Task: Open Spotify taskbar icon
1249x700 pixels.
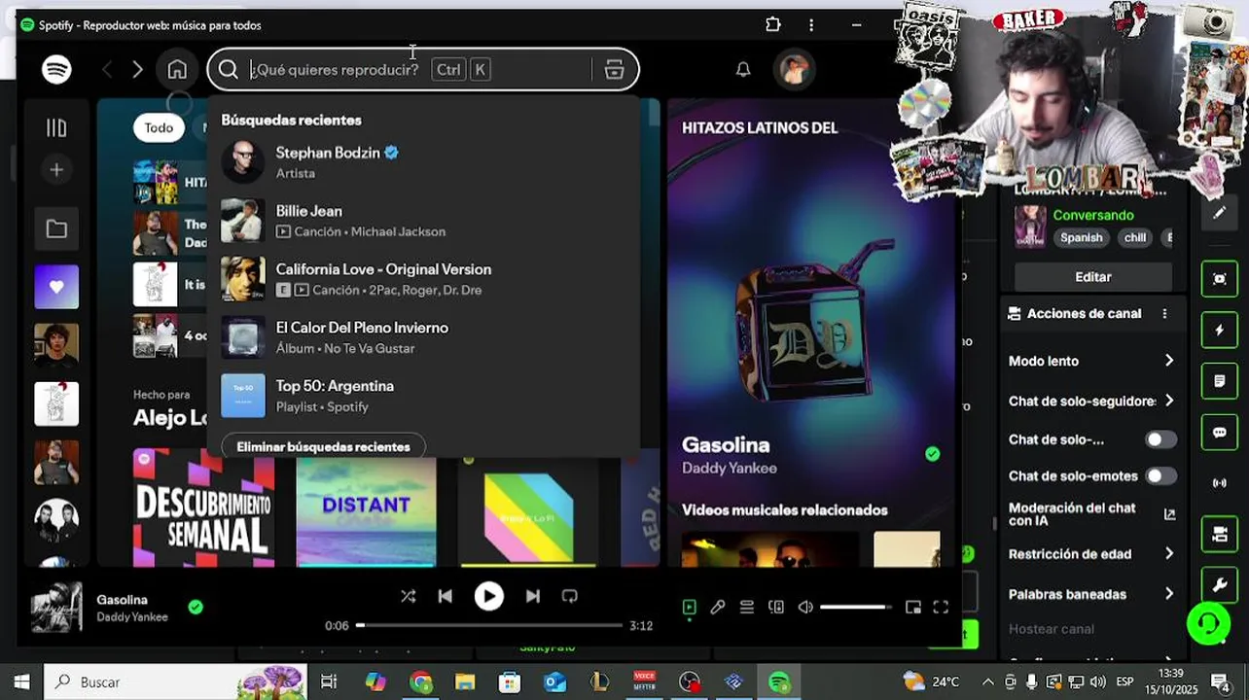Action: click(x=779, y=682)
